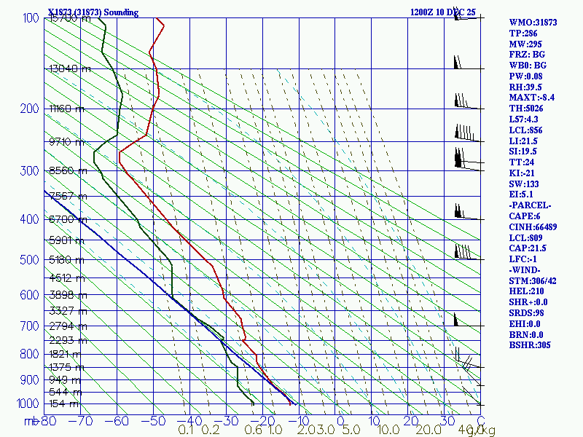Click the 'LI:21.5' lifted index
The height and width of the screenshot is (437, 583).
point(523,141)
